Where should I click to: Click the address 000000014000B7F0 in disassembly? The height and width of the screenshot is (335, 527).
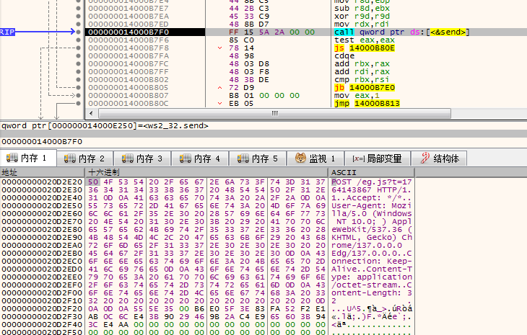pos(129,32)
